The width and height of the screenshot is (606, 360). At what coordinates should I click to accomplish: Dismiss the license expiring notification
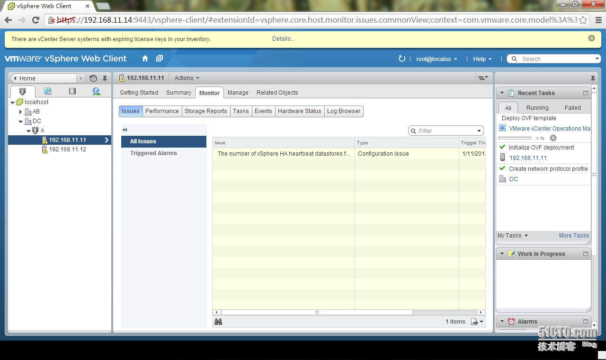pos(591,38)
